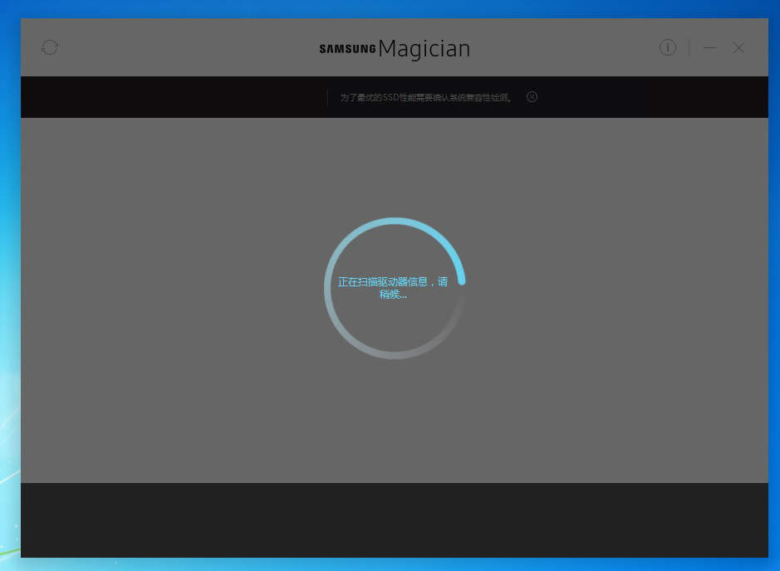Dismiss the SSD compatibility notice banner
Screen dimensions: 780x571
[x=532, y=97]
